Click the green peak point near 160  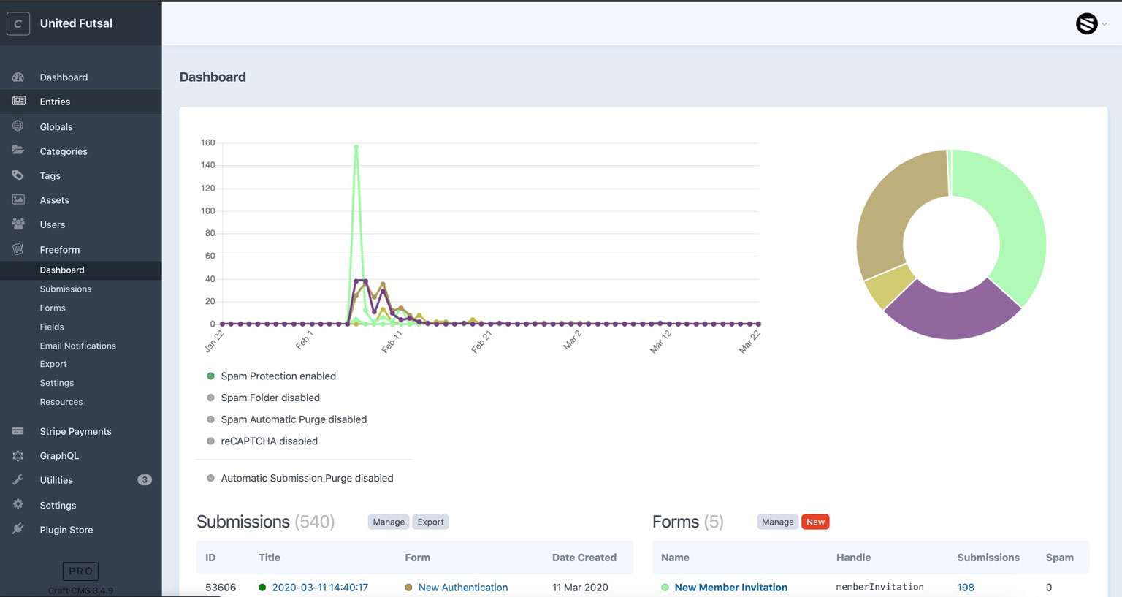(x=356, y=147)
